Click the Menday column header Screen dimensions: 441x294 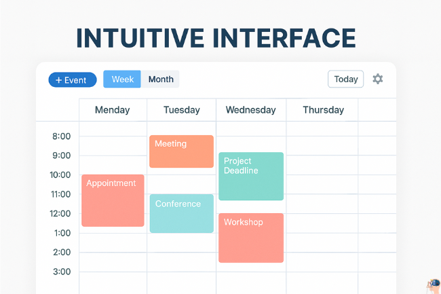click(x=113, y=110)
